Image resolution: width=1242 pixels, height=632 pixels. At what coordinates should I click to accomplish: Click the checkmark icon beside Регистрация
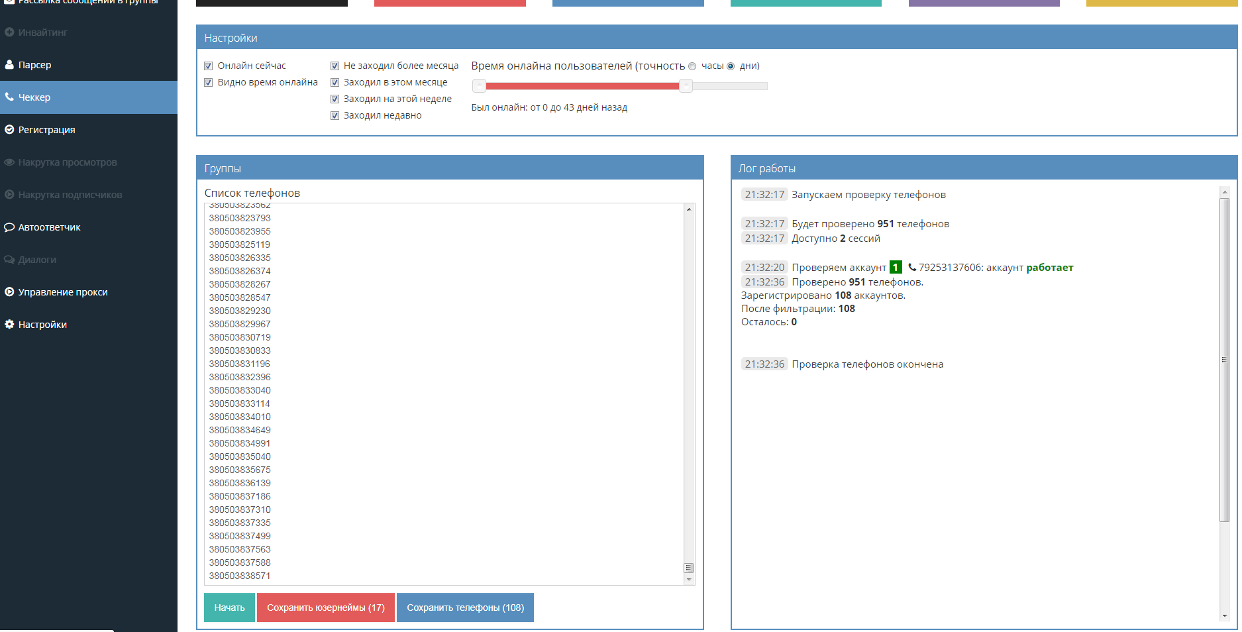[x=9, y=130]
